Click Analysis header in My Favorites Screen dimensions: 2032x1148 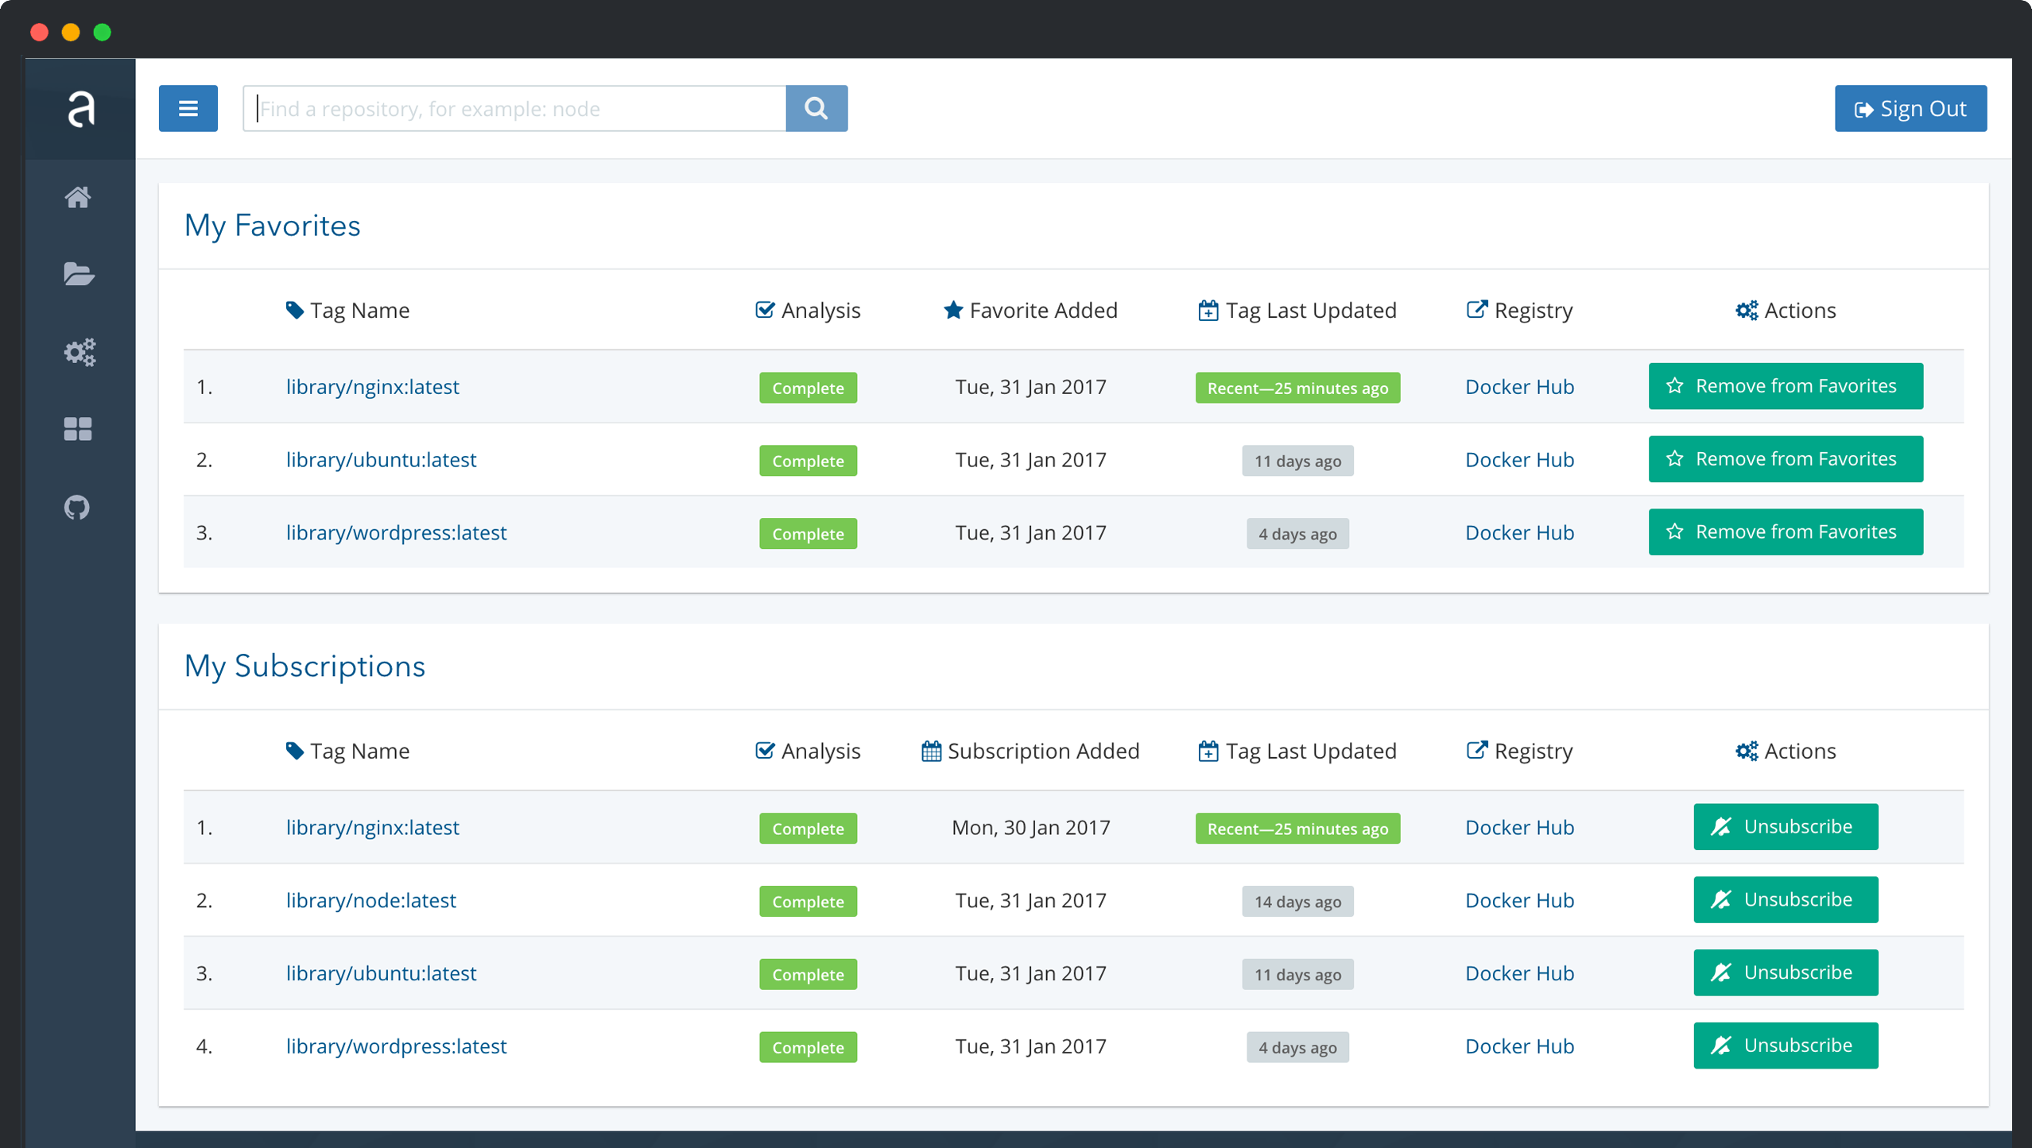(x=808, y=311)
